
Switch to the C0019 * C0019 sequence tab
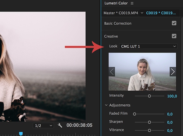pos(161,13)
